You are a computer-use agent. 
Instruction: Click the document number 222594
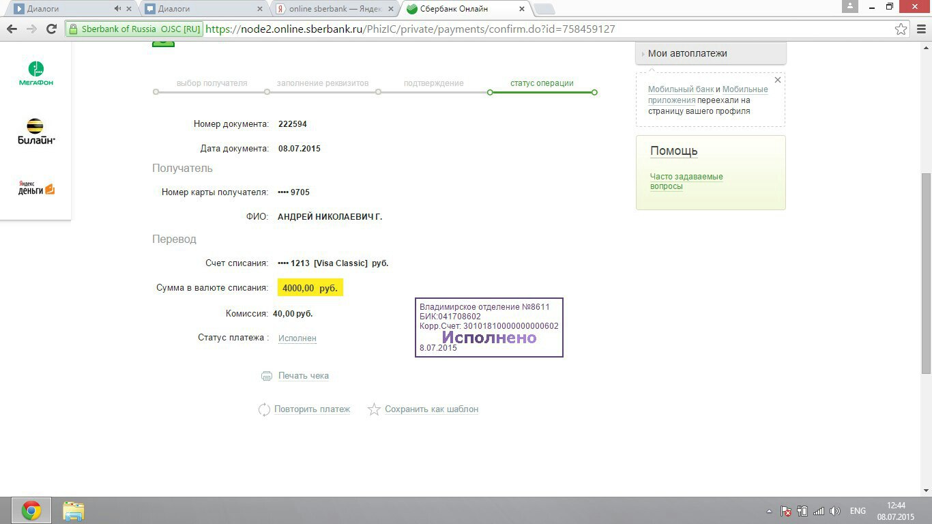(293, 124)
